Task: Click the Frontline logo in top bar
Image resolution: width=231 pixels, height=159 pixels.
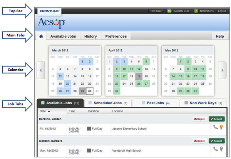Action: pos(50,11)
